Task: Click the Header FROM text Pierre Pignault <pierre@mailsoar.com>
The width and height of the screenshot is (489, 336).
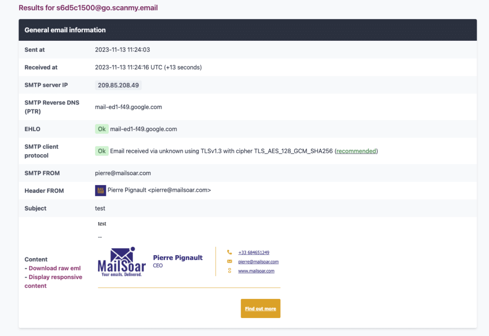Action: click(159, 190)
